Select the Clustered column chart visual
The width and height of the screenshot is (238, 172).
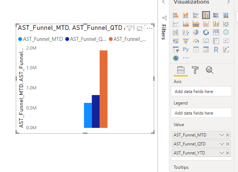206,15
